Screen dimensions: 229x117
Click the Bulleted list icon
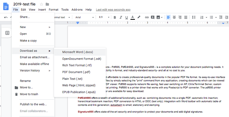[x=211, y=17]
